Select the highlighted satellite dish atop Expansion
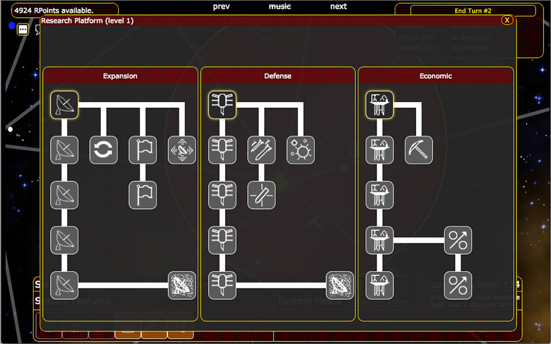The width and height of the screenshot is (551, 344). [x=65, y=104]
